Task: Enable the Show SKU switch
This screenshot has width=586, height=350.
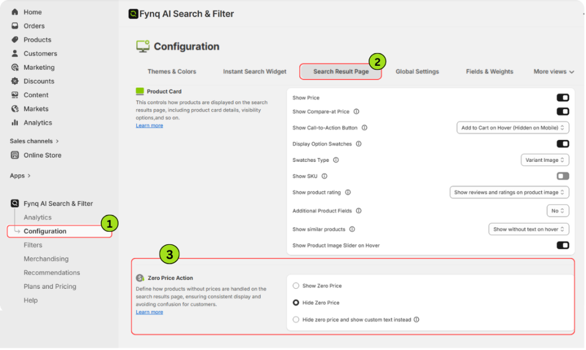Action: pyautogui.click(x=563, y=176)
